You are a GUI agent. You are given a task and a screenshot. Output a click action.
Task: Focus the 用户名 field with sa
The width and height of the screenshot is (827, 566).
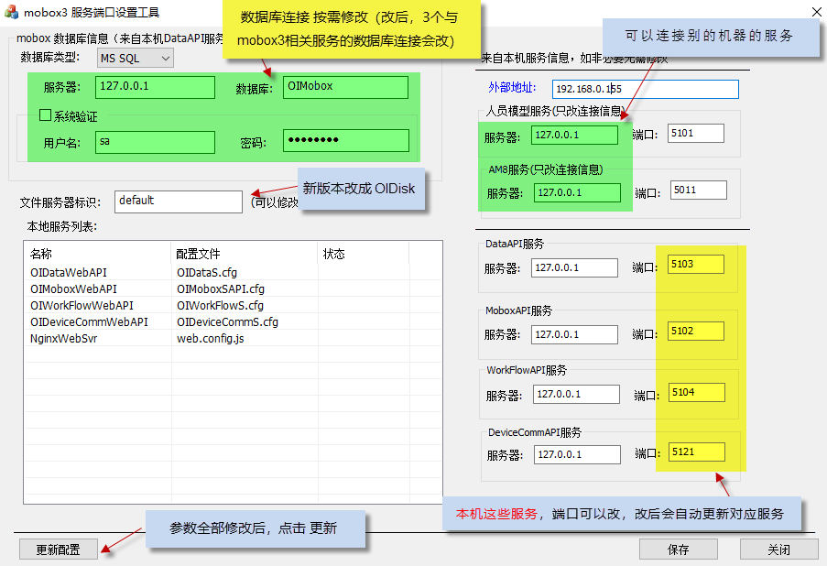coord(154,142)
